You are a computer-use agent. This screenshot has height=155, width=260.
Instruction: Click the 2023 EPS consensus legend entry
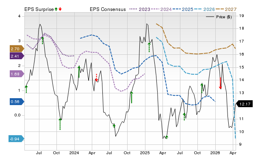tap(140, 9)
